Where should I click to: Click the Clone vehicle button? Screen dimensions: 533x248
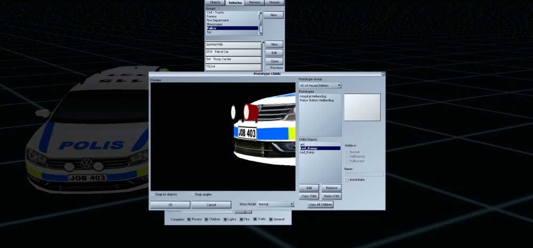click(x=274, y=61)
